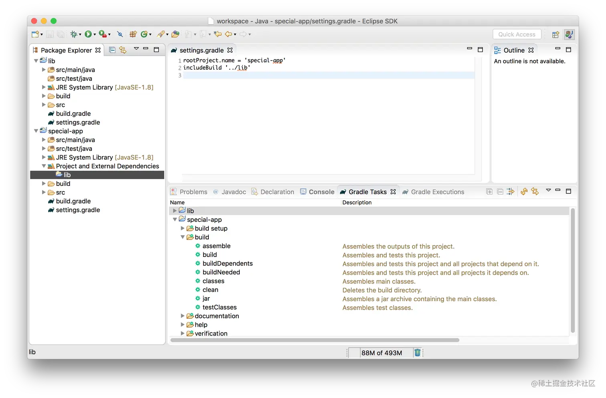Close the Outline view tab

tap(531, 50)
